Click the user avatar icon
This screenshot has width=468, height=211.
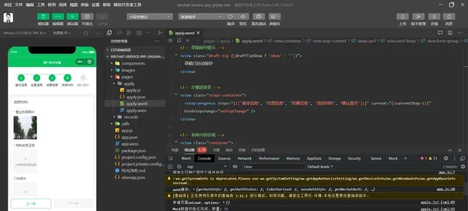(x=8, y=18)
